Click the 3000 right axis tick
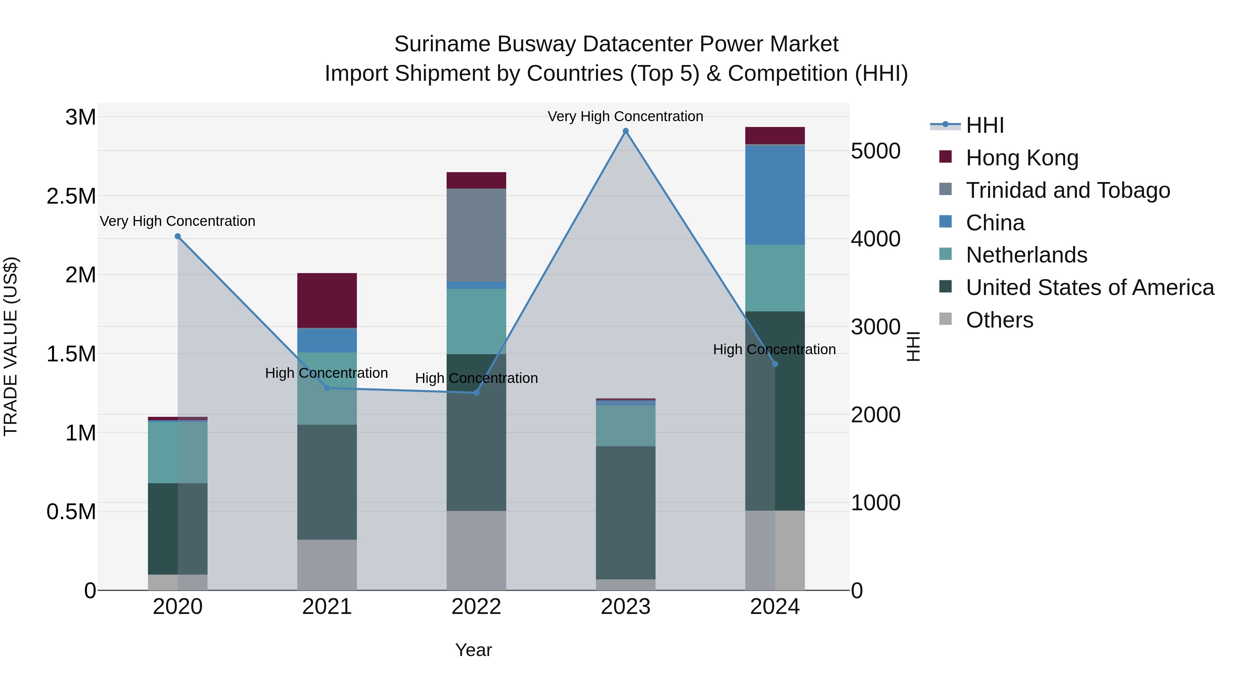 pos(875,327)
